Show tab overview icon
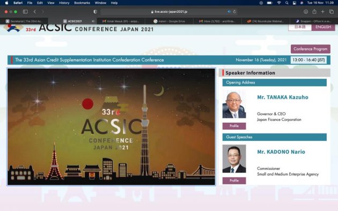 click(x=332, y=12)
